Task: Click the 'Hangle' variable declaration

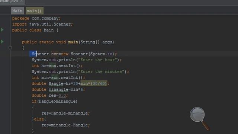Action: click(56, 83)
